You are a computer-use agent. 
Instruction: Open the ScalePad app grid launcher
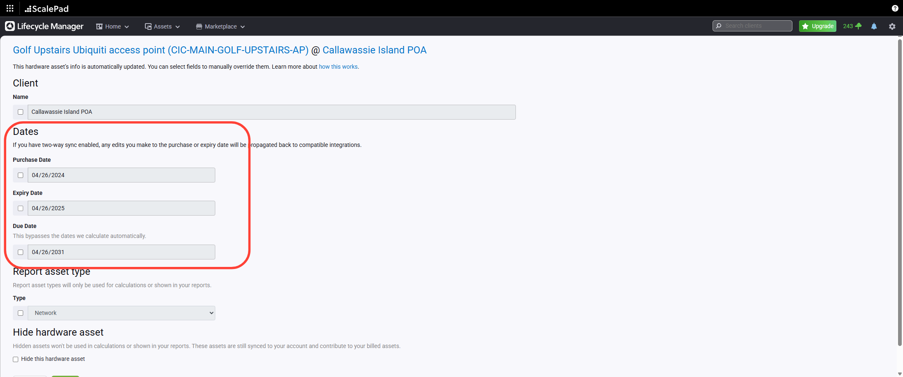(10, 8)
